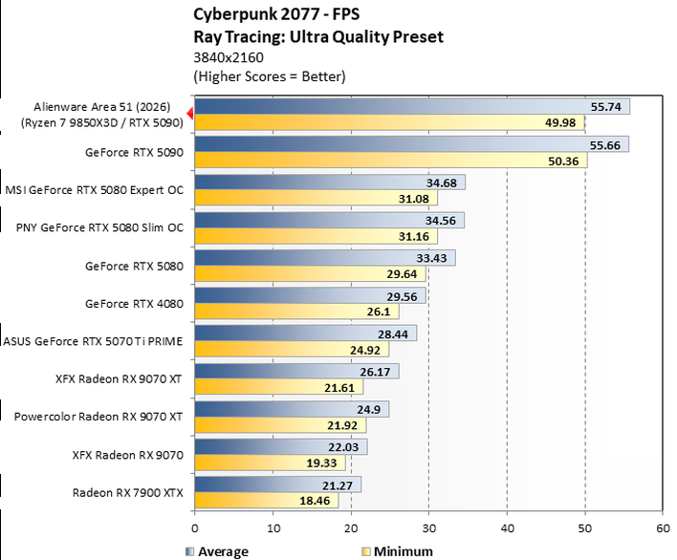Click '(Higher Scores = Better)' note
The height and width of the screenshot is (560, 677).
pyautogui.click(x=270, y=76)
